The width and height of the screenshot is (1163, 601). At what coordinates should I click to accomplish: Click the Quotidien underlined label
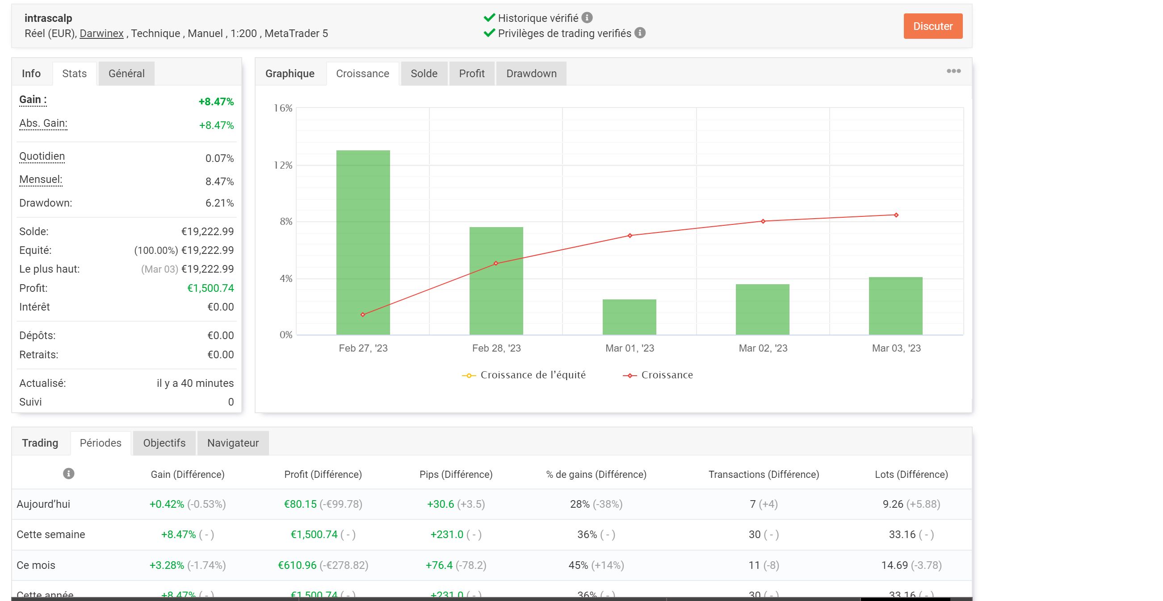coord(42,157)
